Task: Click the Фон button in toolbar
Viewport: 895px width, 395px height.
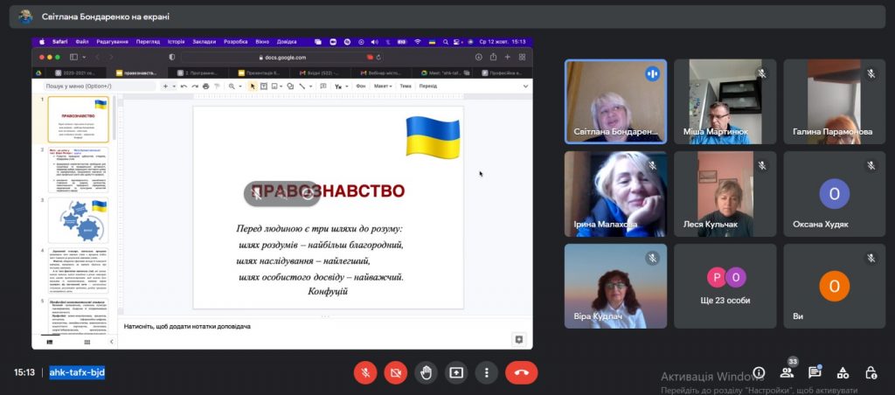Action: click(x=361, y=87)
